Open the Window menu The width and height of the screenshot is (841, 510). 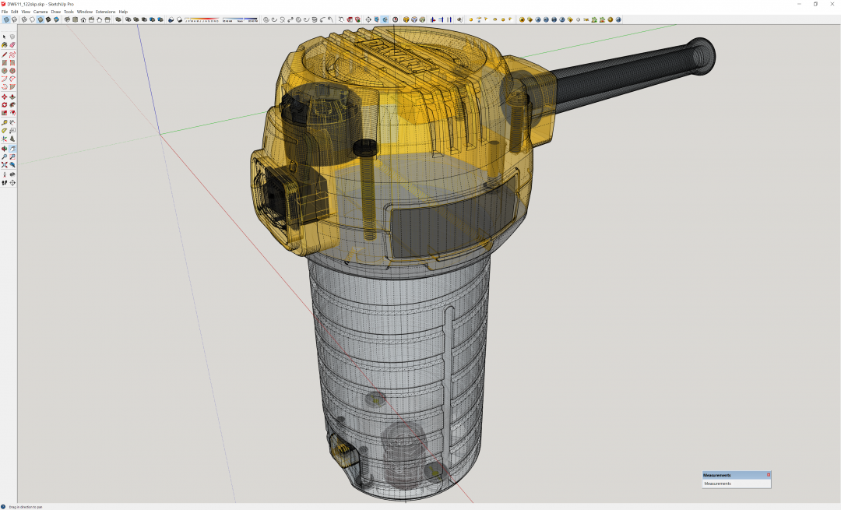85,12
